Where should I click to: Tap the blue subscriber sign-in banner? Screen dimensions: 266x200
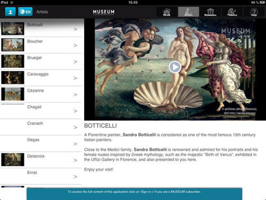point(134,194)
